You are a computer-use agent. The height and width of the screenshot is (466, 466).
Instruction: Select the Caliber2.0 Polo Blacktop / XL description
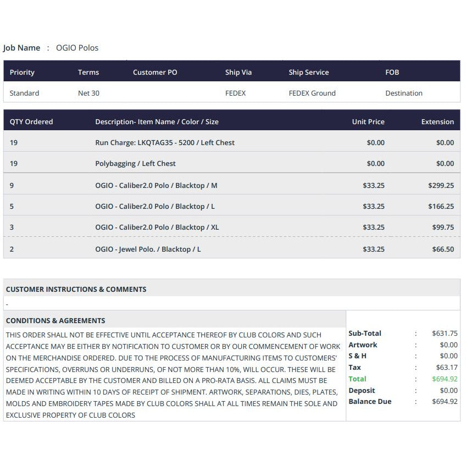(157, 228)
